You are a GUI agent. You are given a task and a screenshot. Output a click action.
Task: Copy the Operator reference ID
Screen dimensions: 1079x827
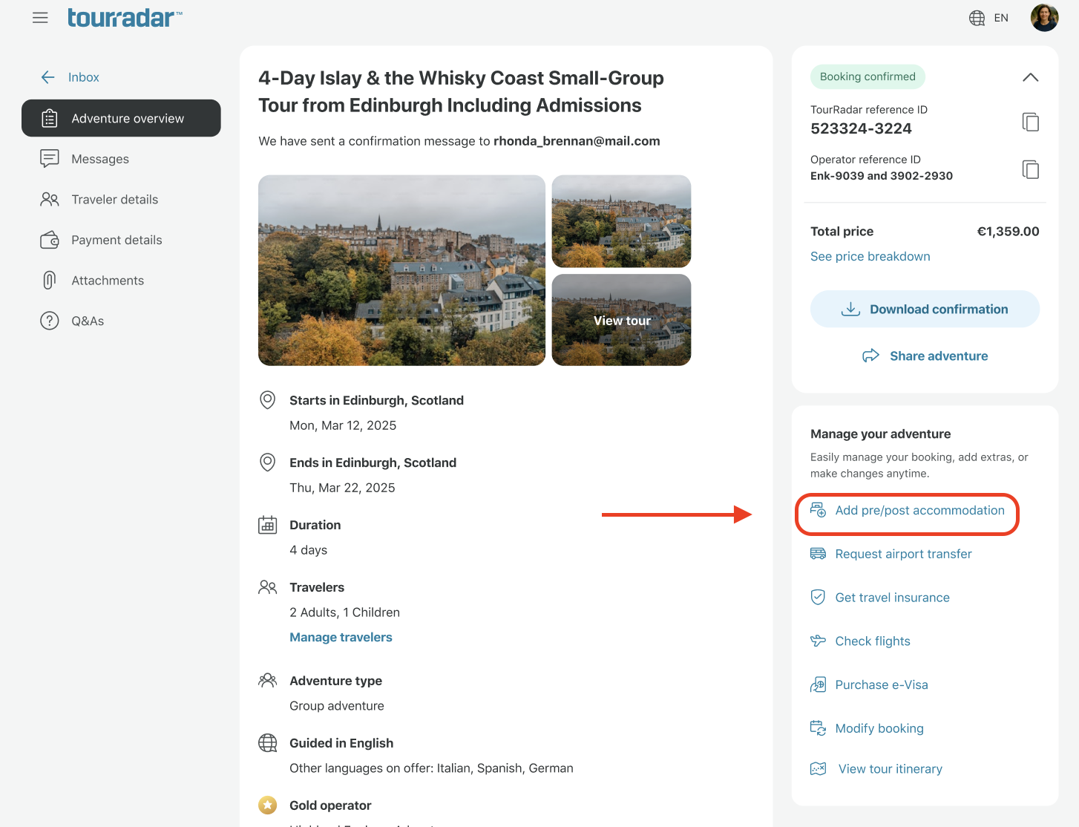click(1030, 169)
